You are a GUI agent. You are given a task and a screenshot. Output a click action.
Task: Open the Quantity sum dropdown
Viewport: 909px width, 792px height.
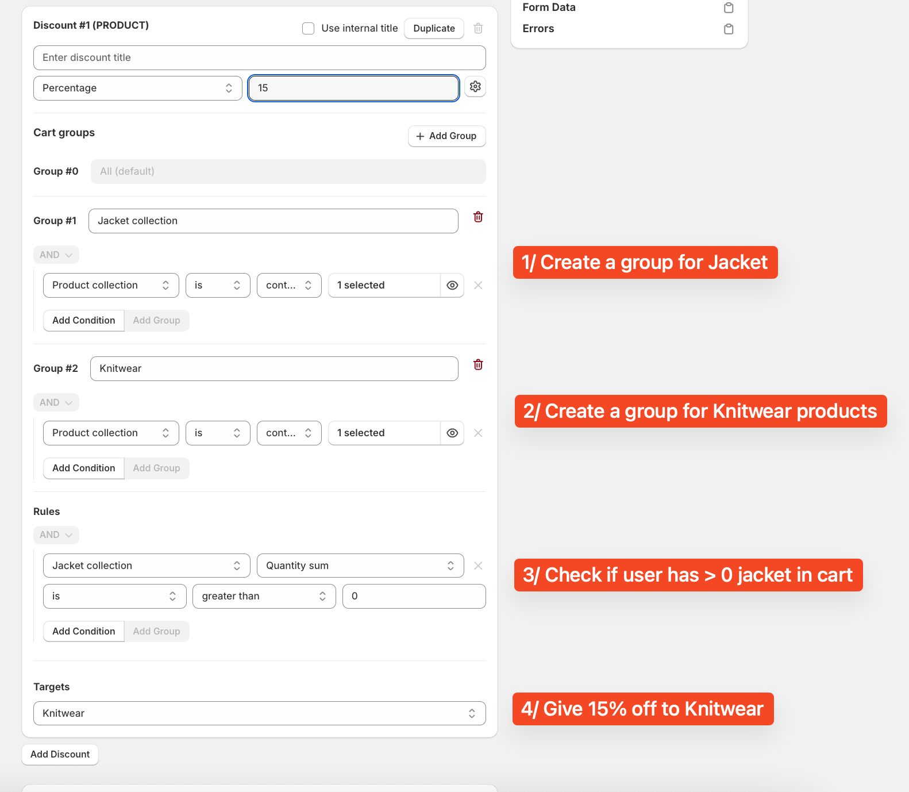(x=360, y=566)
